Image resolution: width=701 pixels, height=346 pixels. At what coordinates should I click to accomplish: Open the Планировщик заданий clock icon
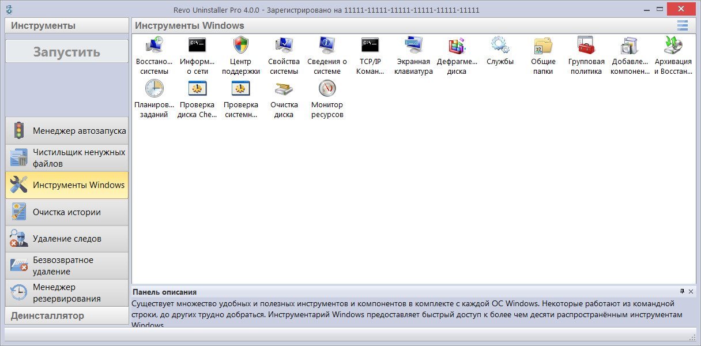click(x=154, y=88)
